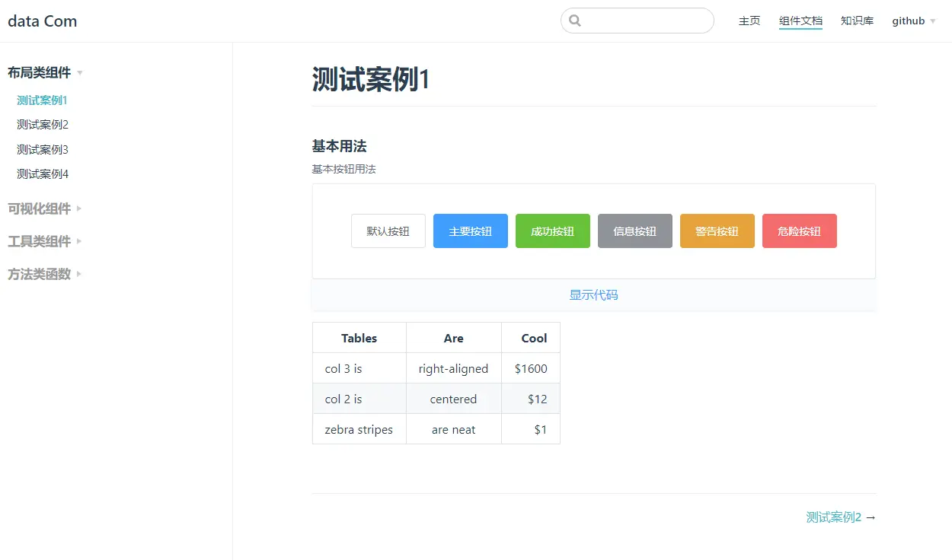Open the github dropdown menu
The width and height of the screenshot is (952, 560).
click(x=914, y=21)
